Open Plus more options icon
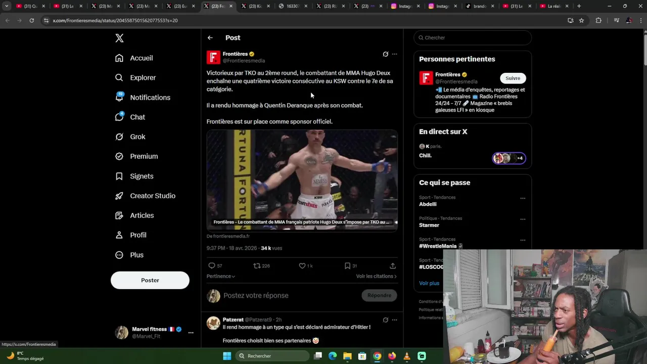647x364 pixels. coord(119,255)
